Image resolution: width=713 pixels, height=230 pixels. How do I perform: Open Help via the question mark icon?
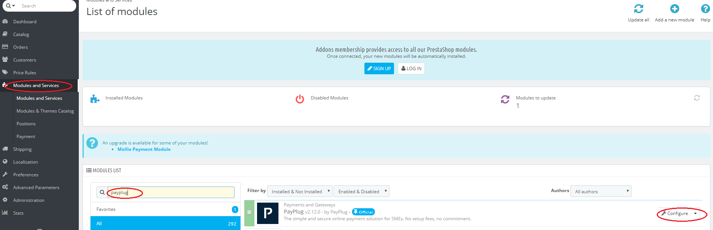coord(705,9)
